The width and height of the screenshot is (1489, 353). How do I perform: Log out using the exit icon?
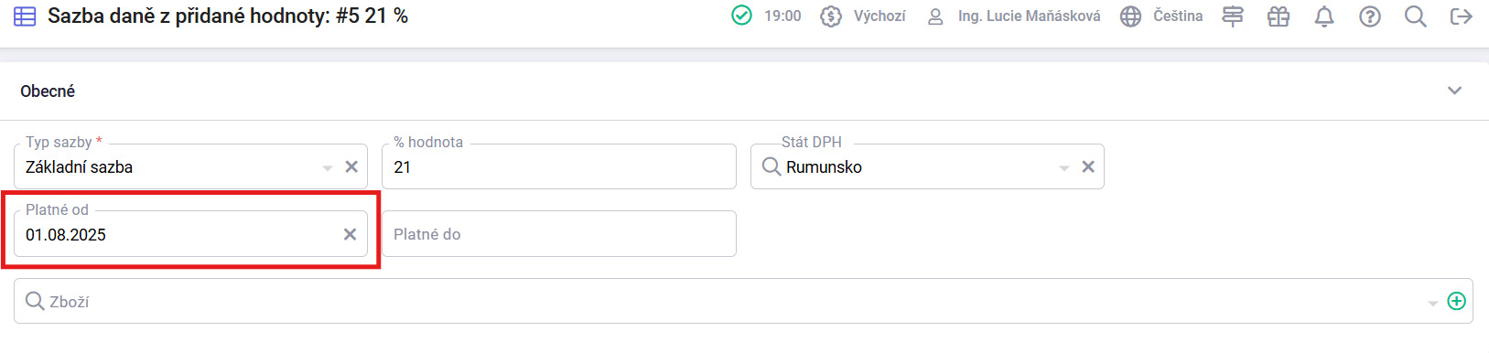(x=1461, y=16)
